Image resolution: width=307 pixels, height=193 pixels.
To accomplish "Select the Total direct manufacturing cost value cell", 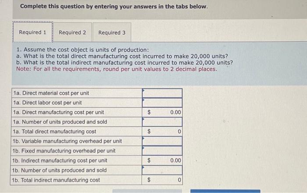I will (162, 131).
